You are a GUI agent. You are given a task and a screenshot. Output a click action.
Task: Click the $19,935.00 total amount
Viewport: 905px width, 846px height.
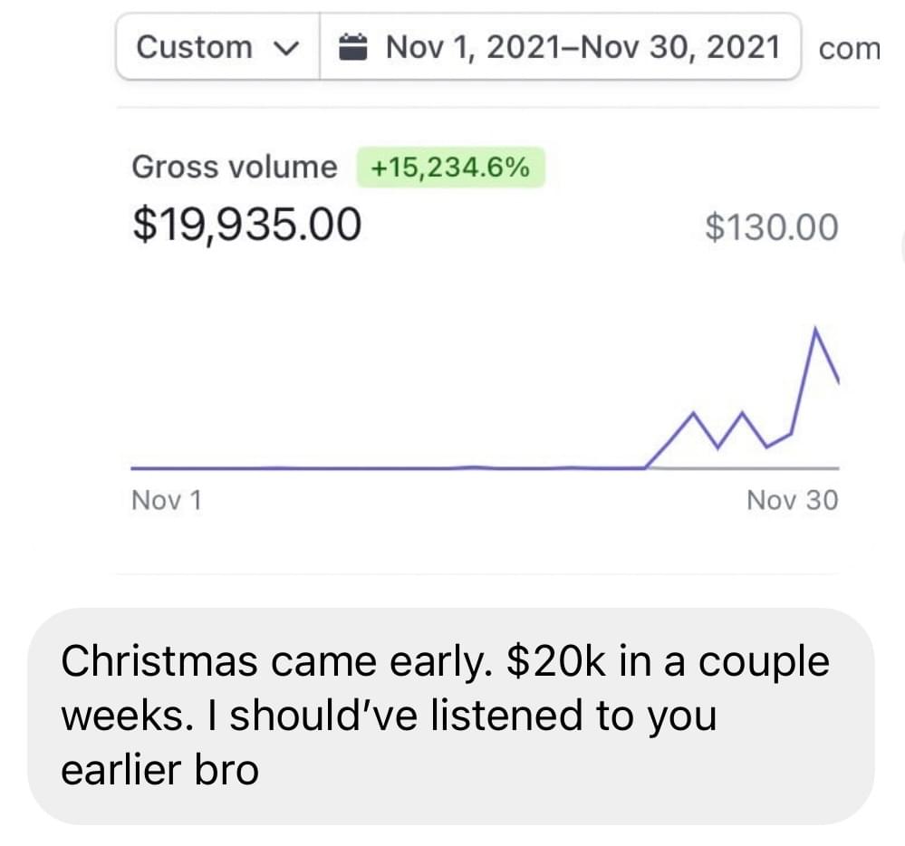[247, 225]
